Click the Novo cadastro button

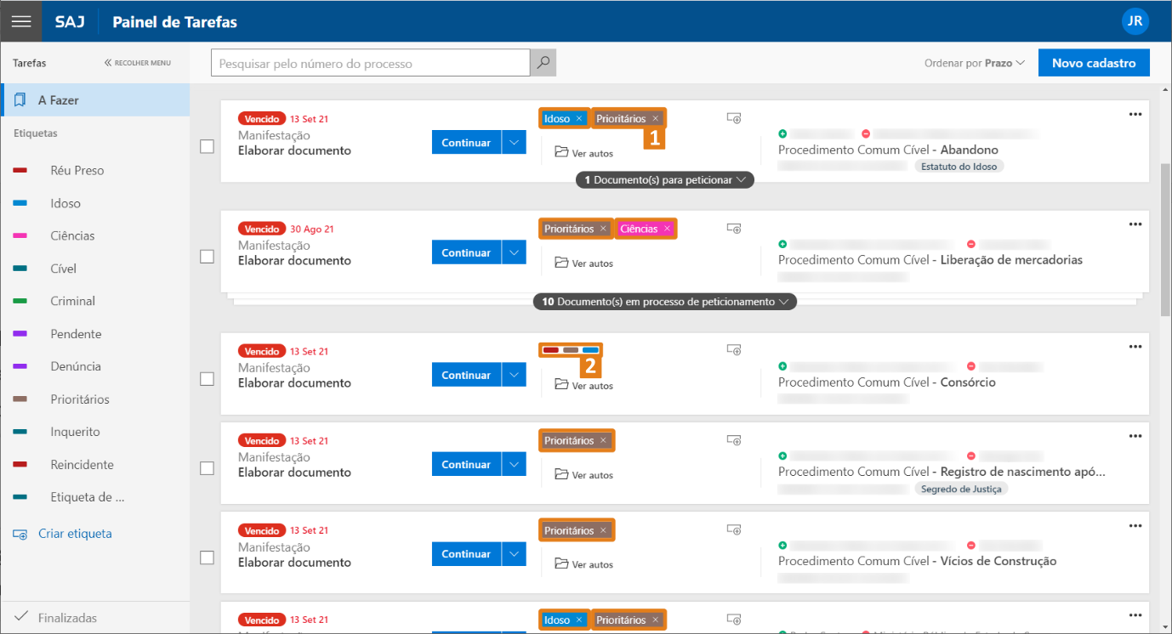click(x=1093, y=63)
